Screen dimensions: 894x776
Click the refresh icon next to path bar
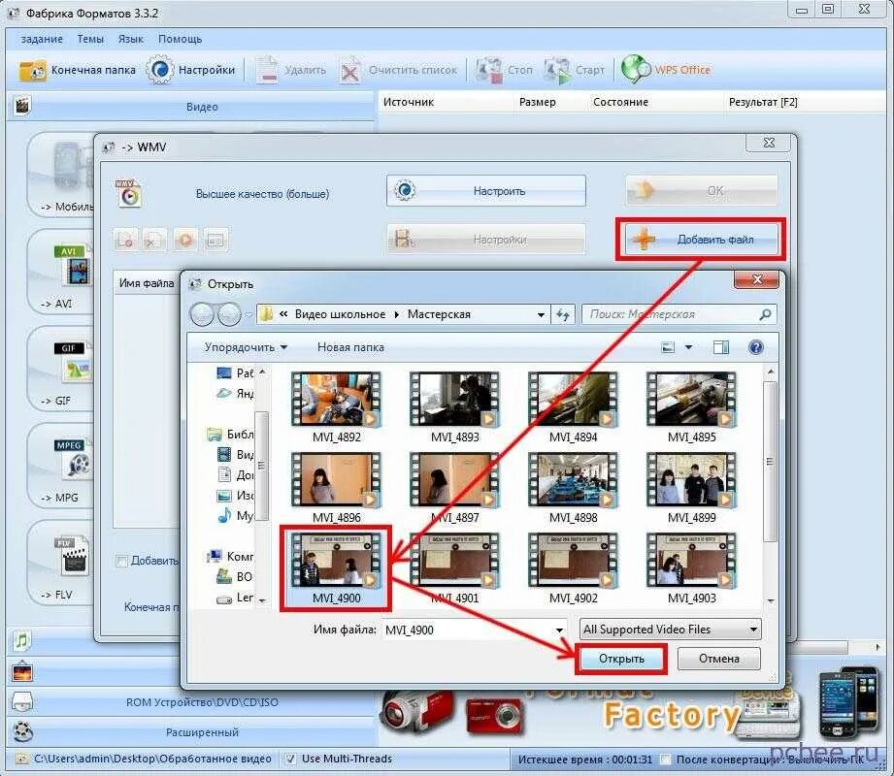(x=563, y=314)
